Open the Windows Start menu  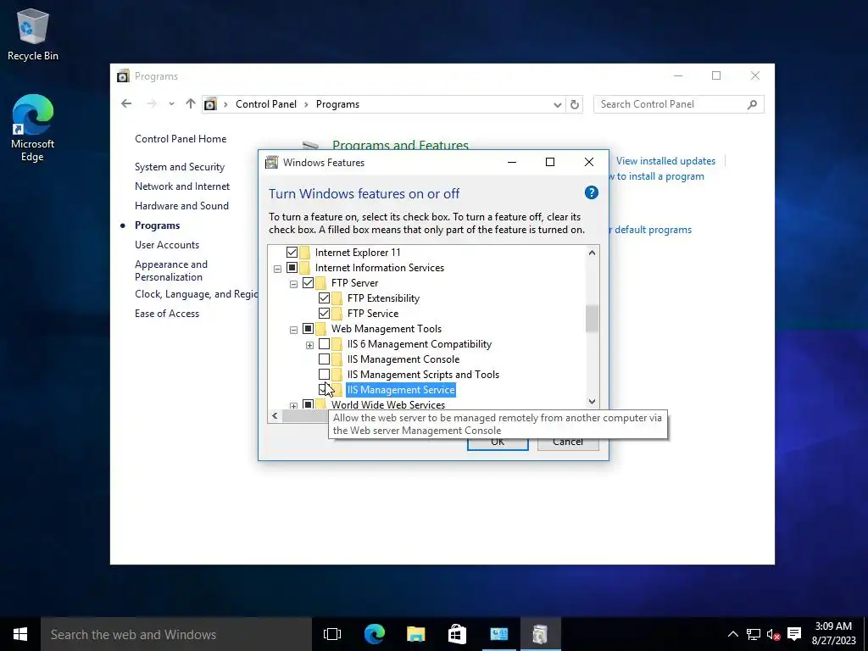(20, 634)
